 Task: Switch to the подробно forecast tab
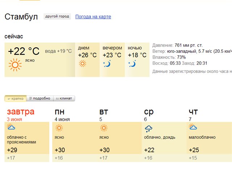pyautogui.click(x=40, y=98)
